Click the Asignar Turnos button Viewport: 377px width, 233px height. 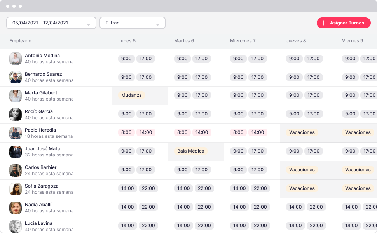click(344, 23)
